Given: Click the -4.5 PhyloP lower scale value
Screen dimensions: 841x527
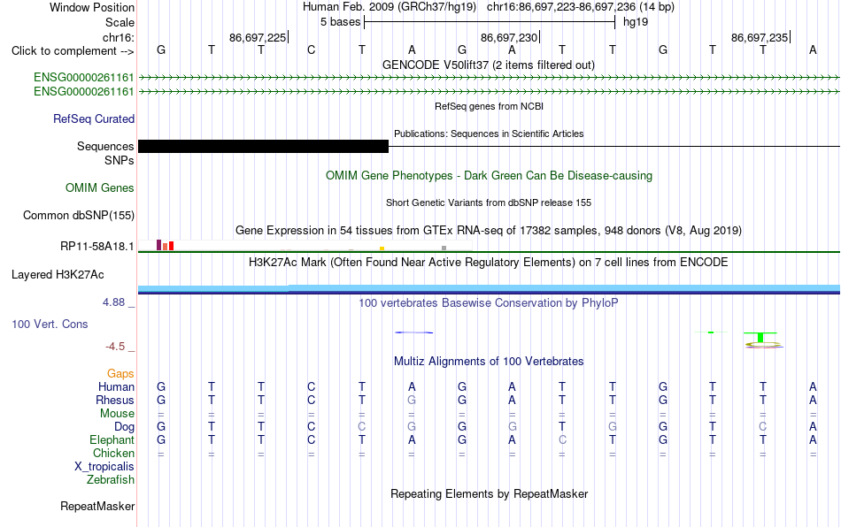Looking at the screenshot, I should click(x=115, y=347).
